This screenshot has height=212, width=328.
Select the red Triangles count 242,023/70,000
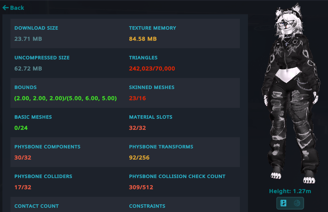tap(152, 68)
